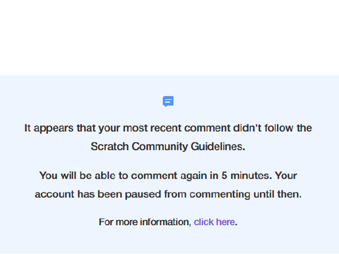Click the blank white area above the notice
This screenshot has width=339, height=254.
tap(169, 37)
